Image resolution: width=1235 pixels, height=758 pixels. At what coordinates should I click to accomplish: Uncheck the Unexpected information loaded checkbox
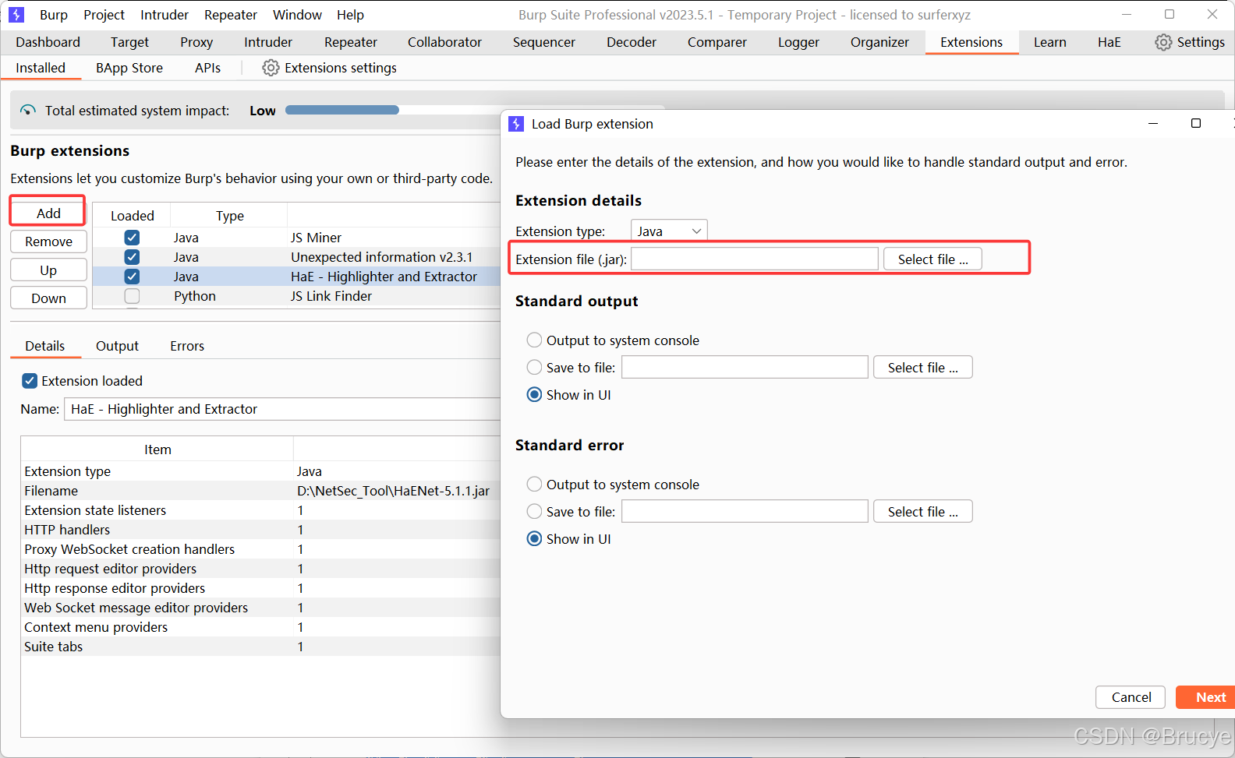click(x=132, y=257)
